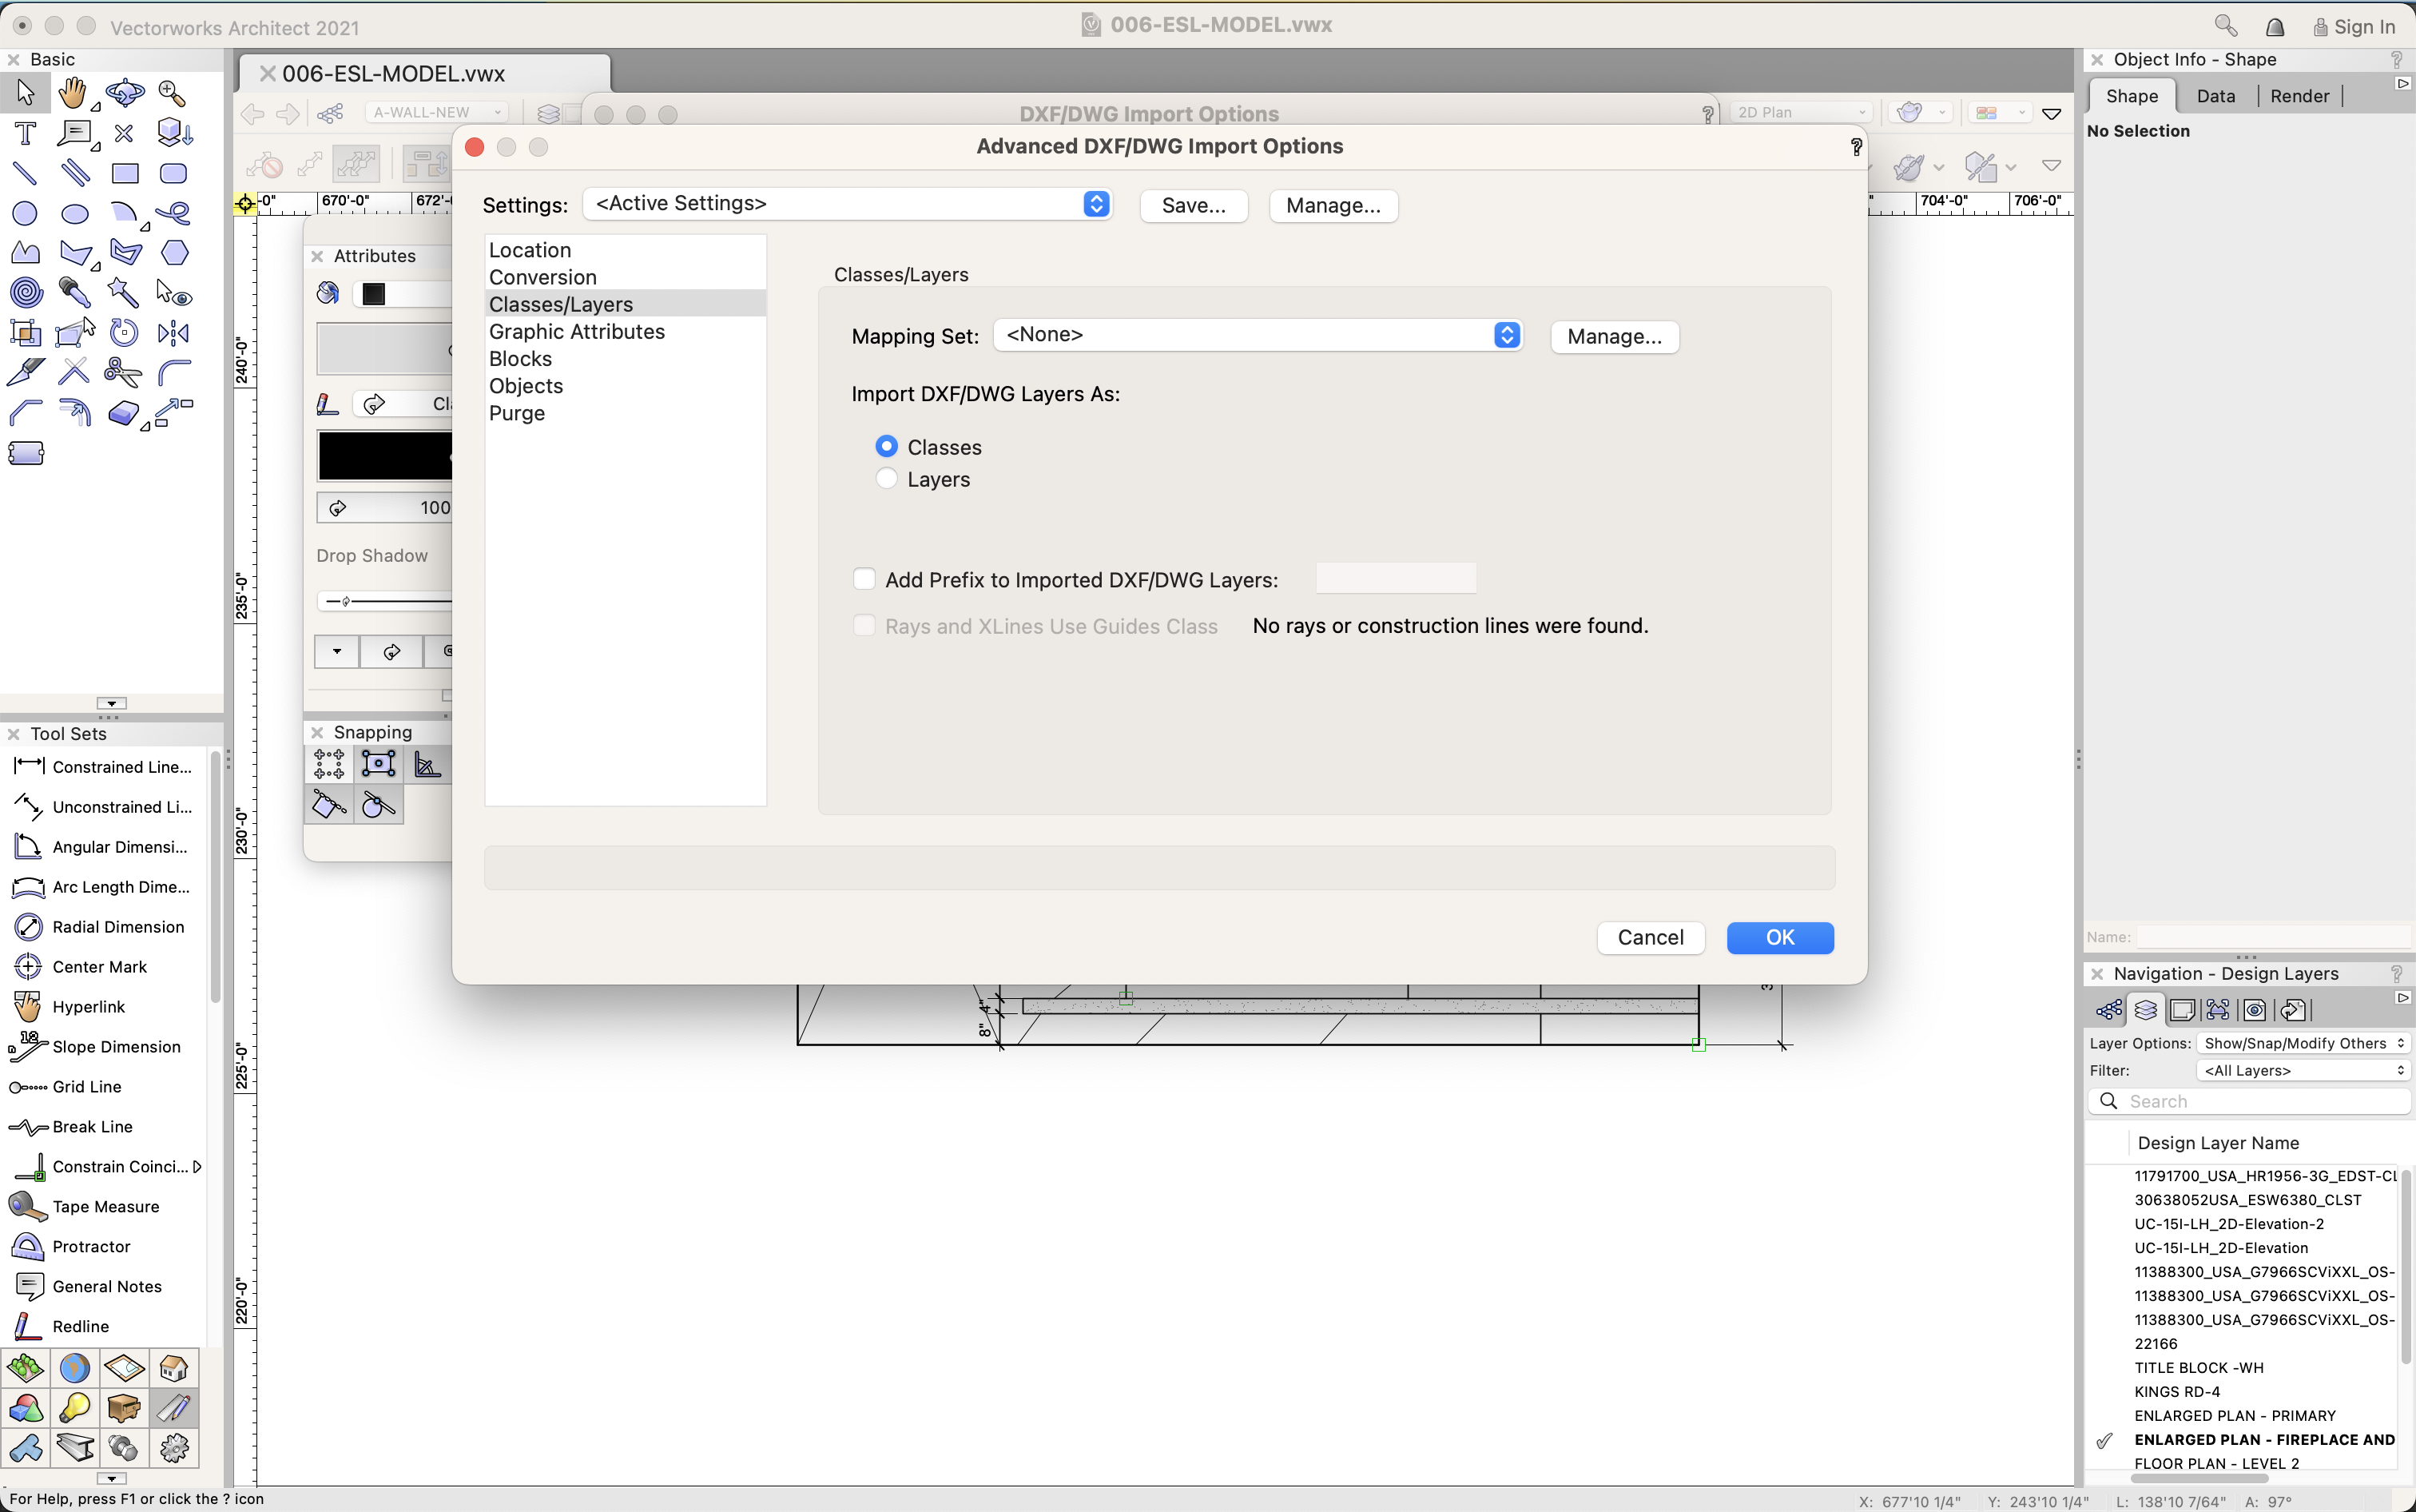Activate the Mirror tool
The height and width of the screenshot is (1512, 2416).
click(x=172, y=333)
